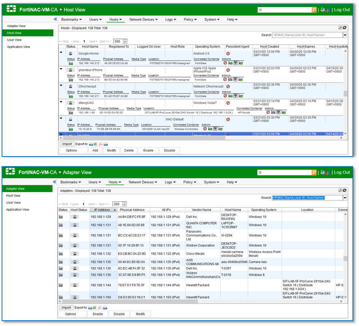Collapse the Chromecast host row

(61, 86)
